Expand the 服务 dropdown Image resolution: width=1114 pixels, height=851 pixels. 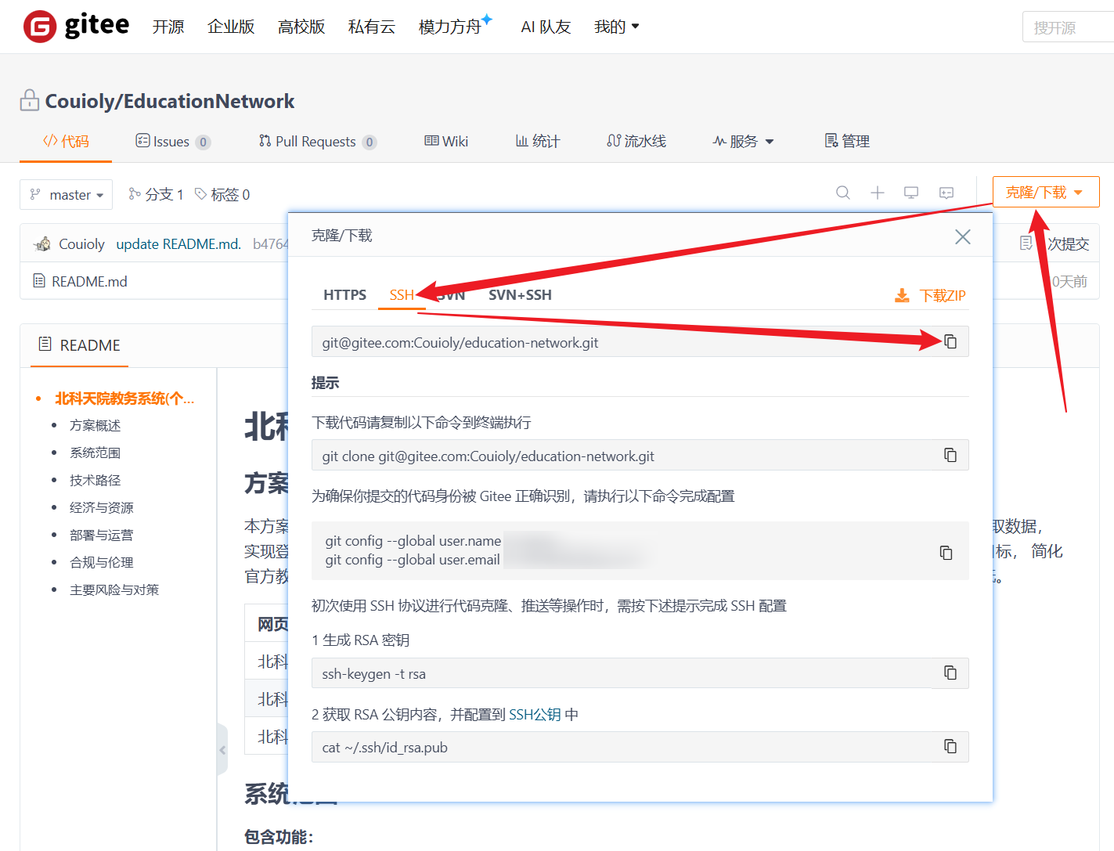(743, 141)
